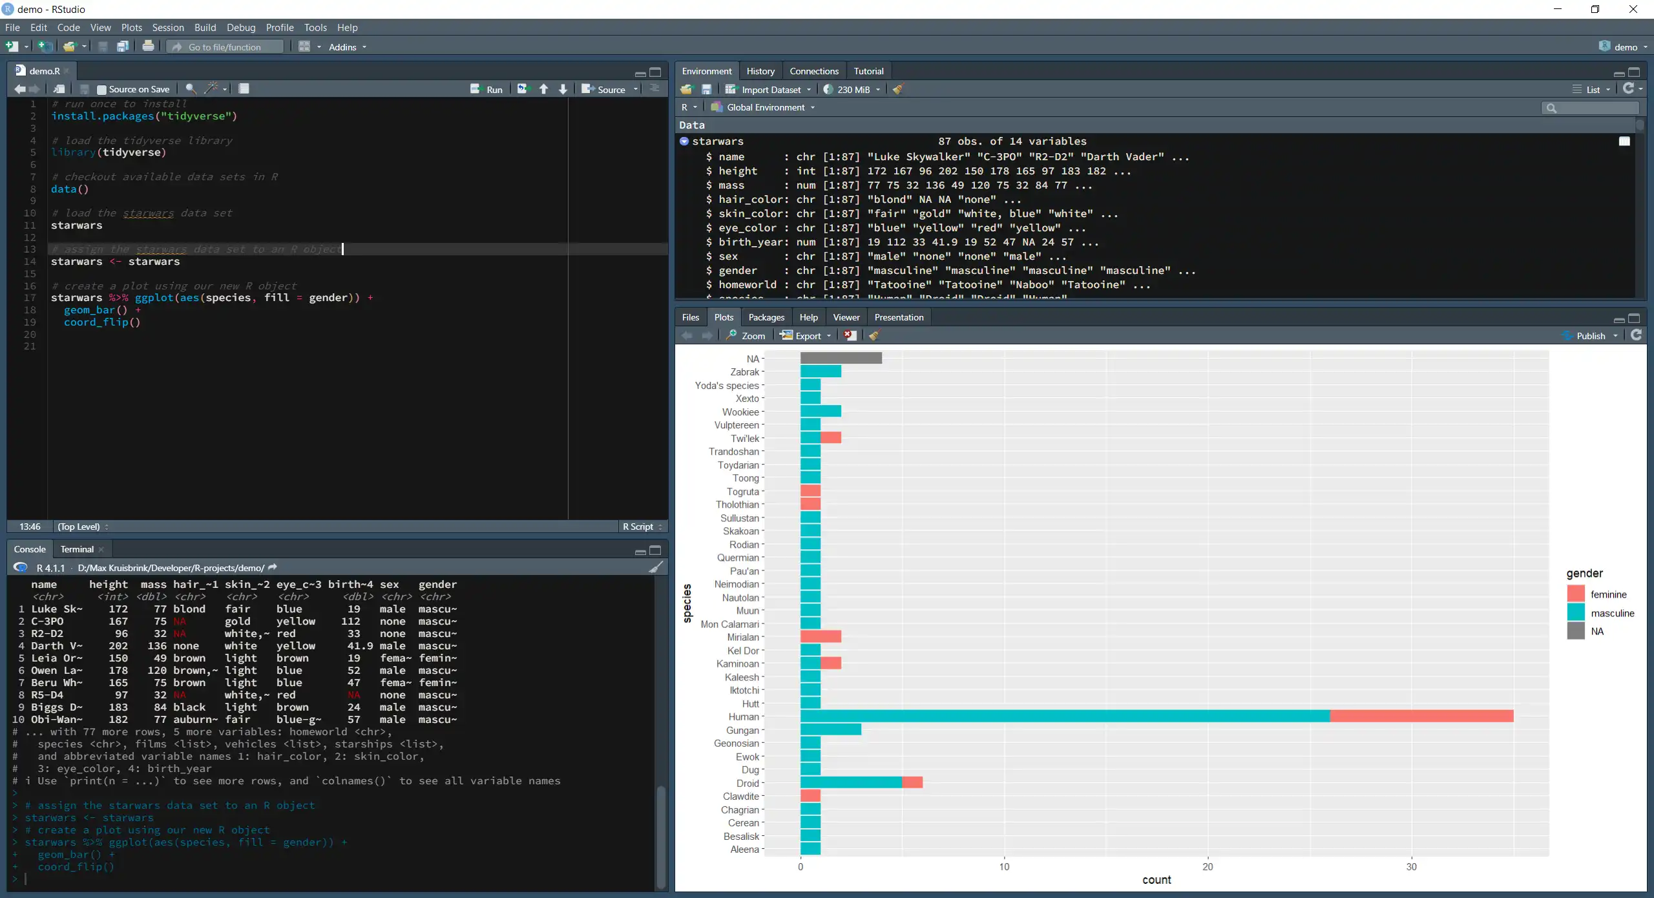Clear environment objects with broom icon
Screen dimensions: 1654x898
click(898, 89)
